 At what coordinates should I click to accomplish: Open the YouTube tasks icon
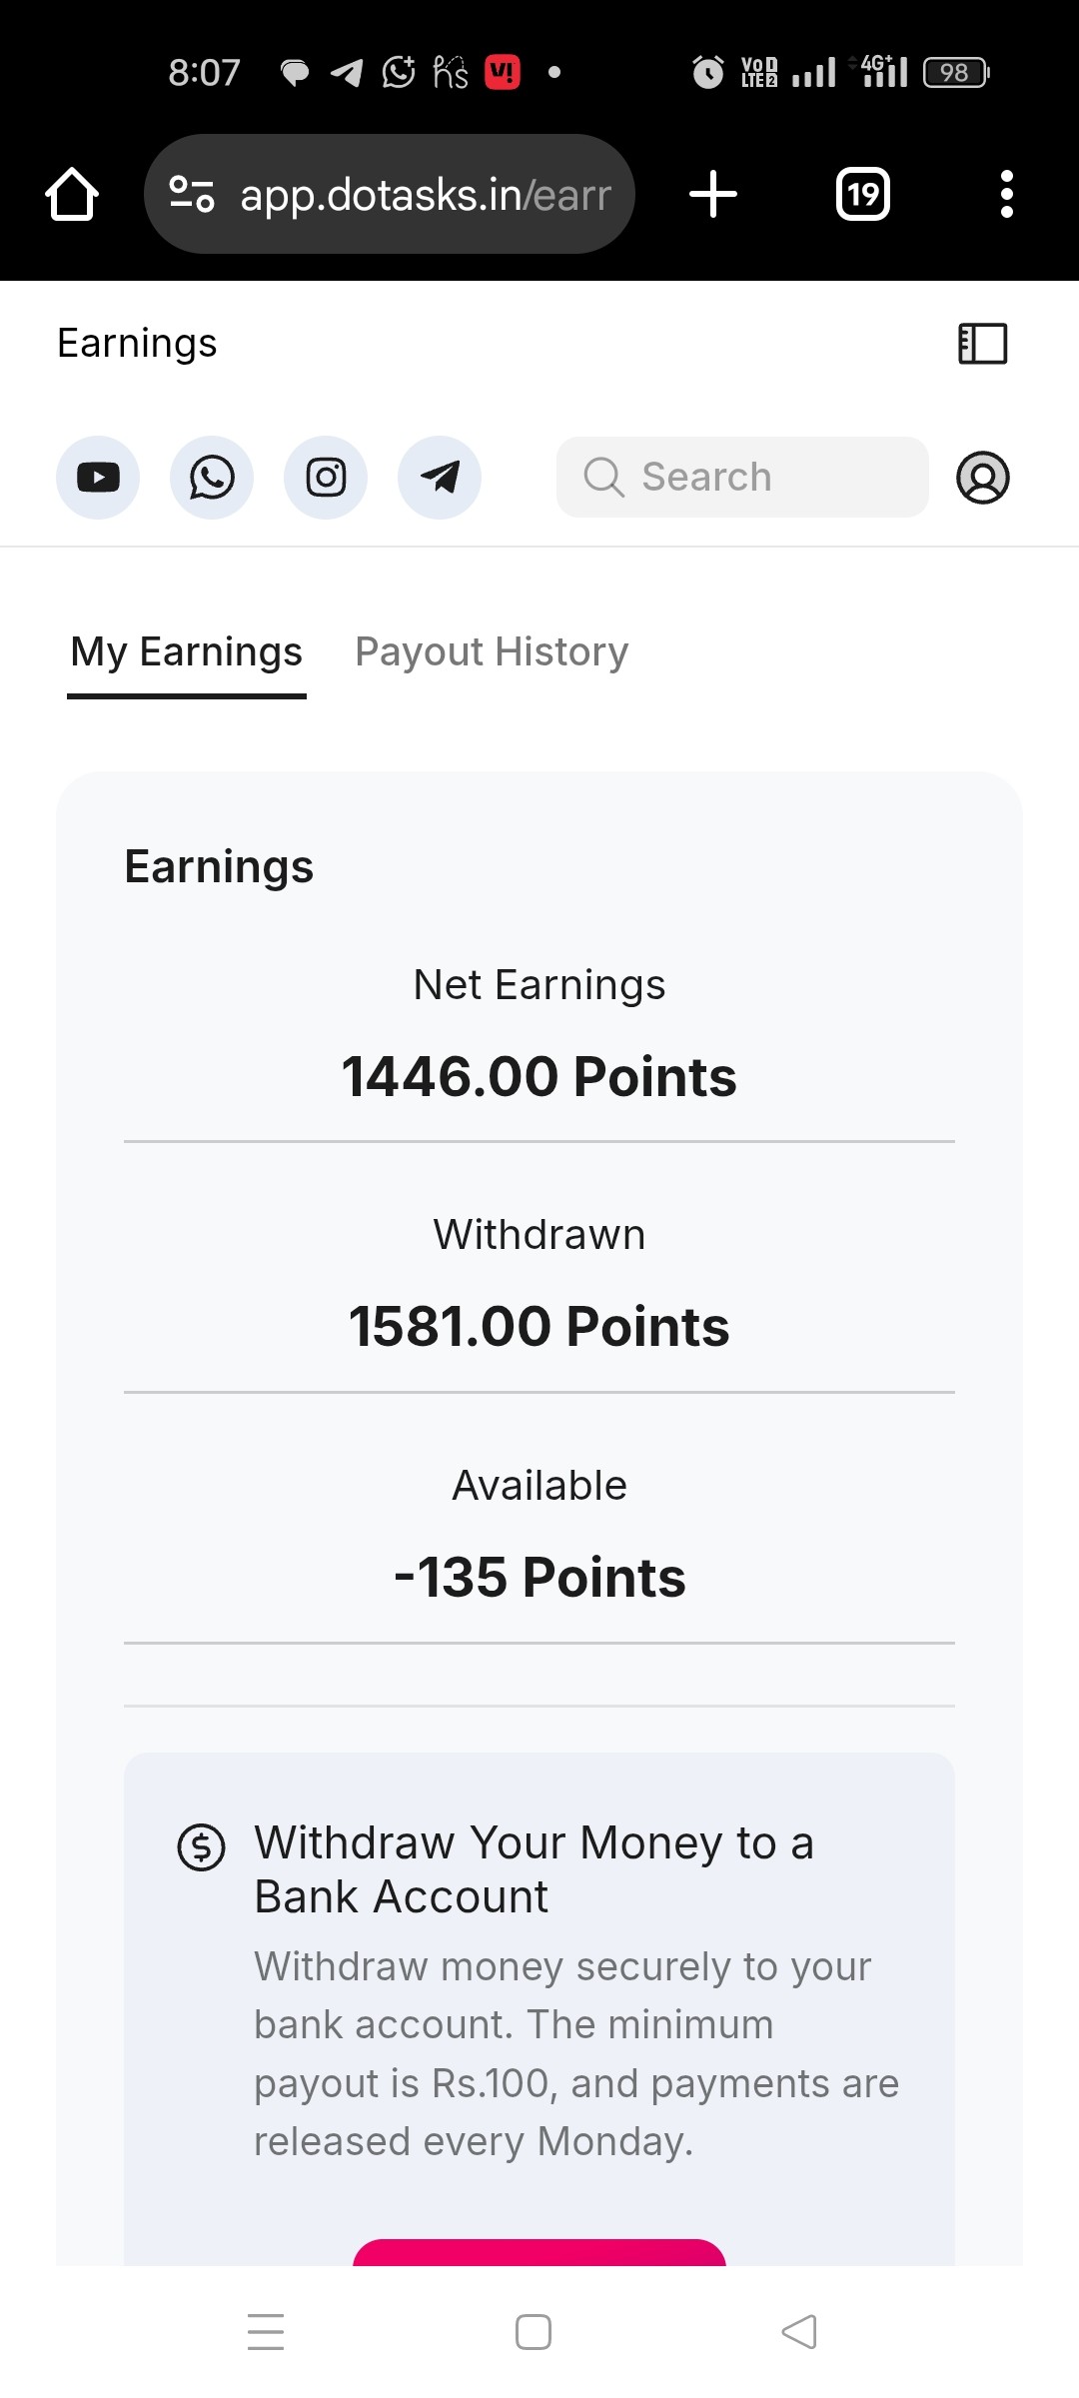tap(98, 478)
